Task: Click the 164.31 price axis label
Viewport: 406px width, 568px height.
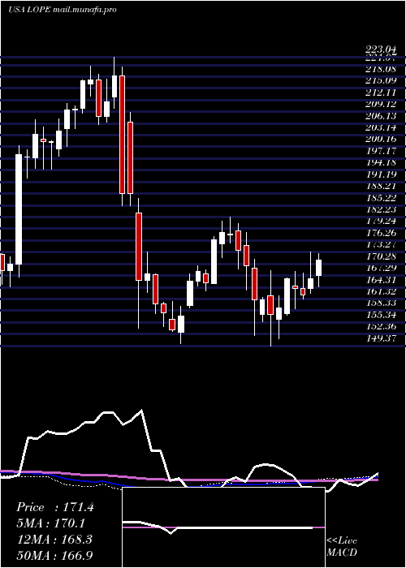Action: 380,279
